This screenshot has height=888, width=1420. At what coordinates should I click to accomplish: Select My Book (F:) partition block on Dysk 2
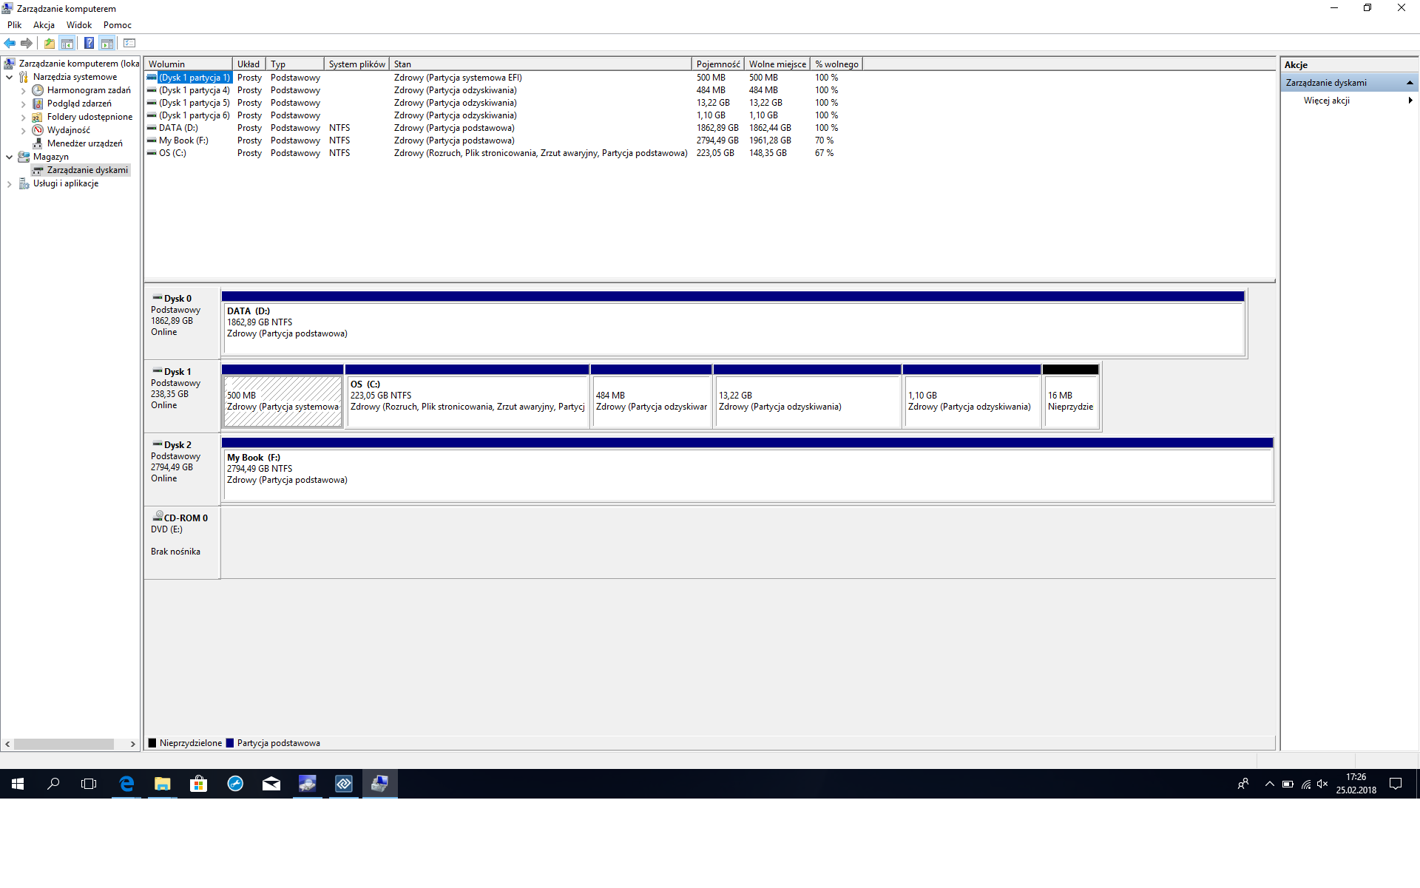747,470
